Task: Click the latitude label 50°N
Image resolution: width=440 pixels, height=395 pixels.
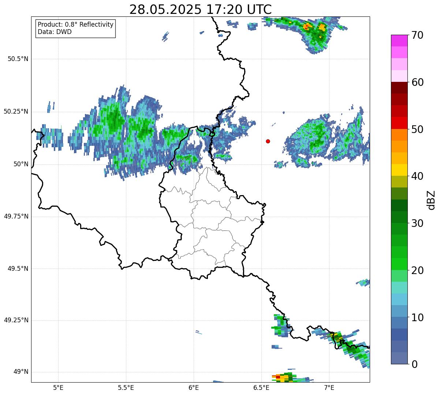Action: click(21, 164)
